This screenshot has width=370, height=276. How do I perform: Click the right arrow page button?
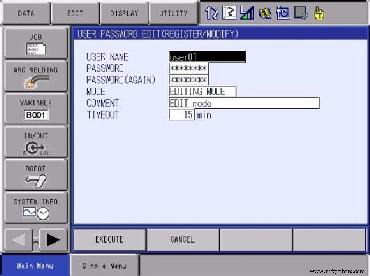click(x=53, y=239)
